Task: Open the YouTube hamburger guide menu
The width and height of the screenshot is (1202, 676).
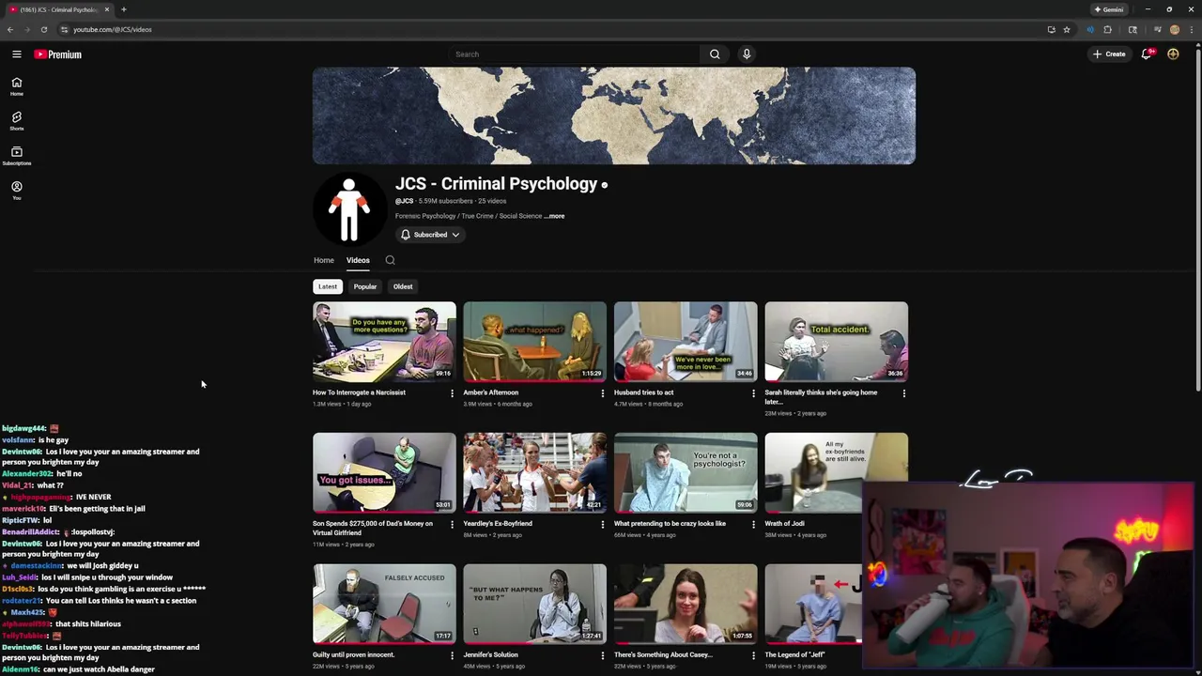Action: point(16,54)
